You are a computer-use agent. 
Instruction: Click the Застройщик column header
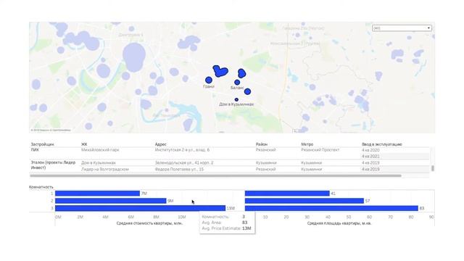click(x=42, y=144)
